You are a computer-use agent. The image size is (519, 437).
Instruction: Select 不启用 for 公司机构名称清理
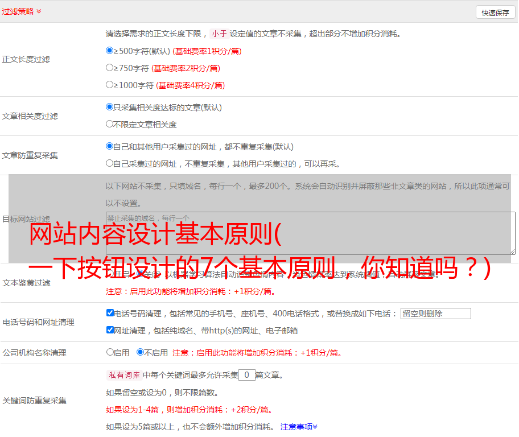point(140,352)
